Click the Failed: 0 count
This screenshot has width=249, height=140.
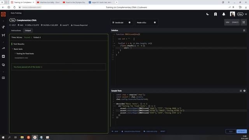pyautogui.click(x=37, y=37)
